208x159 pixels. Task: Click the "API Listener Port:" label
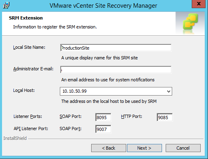click(x=31, y=129)
